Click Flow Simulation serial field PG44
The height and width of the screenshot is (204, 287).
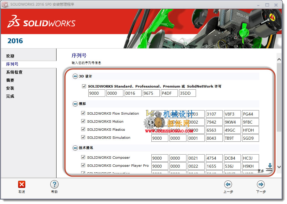250,114
